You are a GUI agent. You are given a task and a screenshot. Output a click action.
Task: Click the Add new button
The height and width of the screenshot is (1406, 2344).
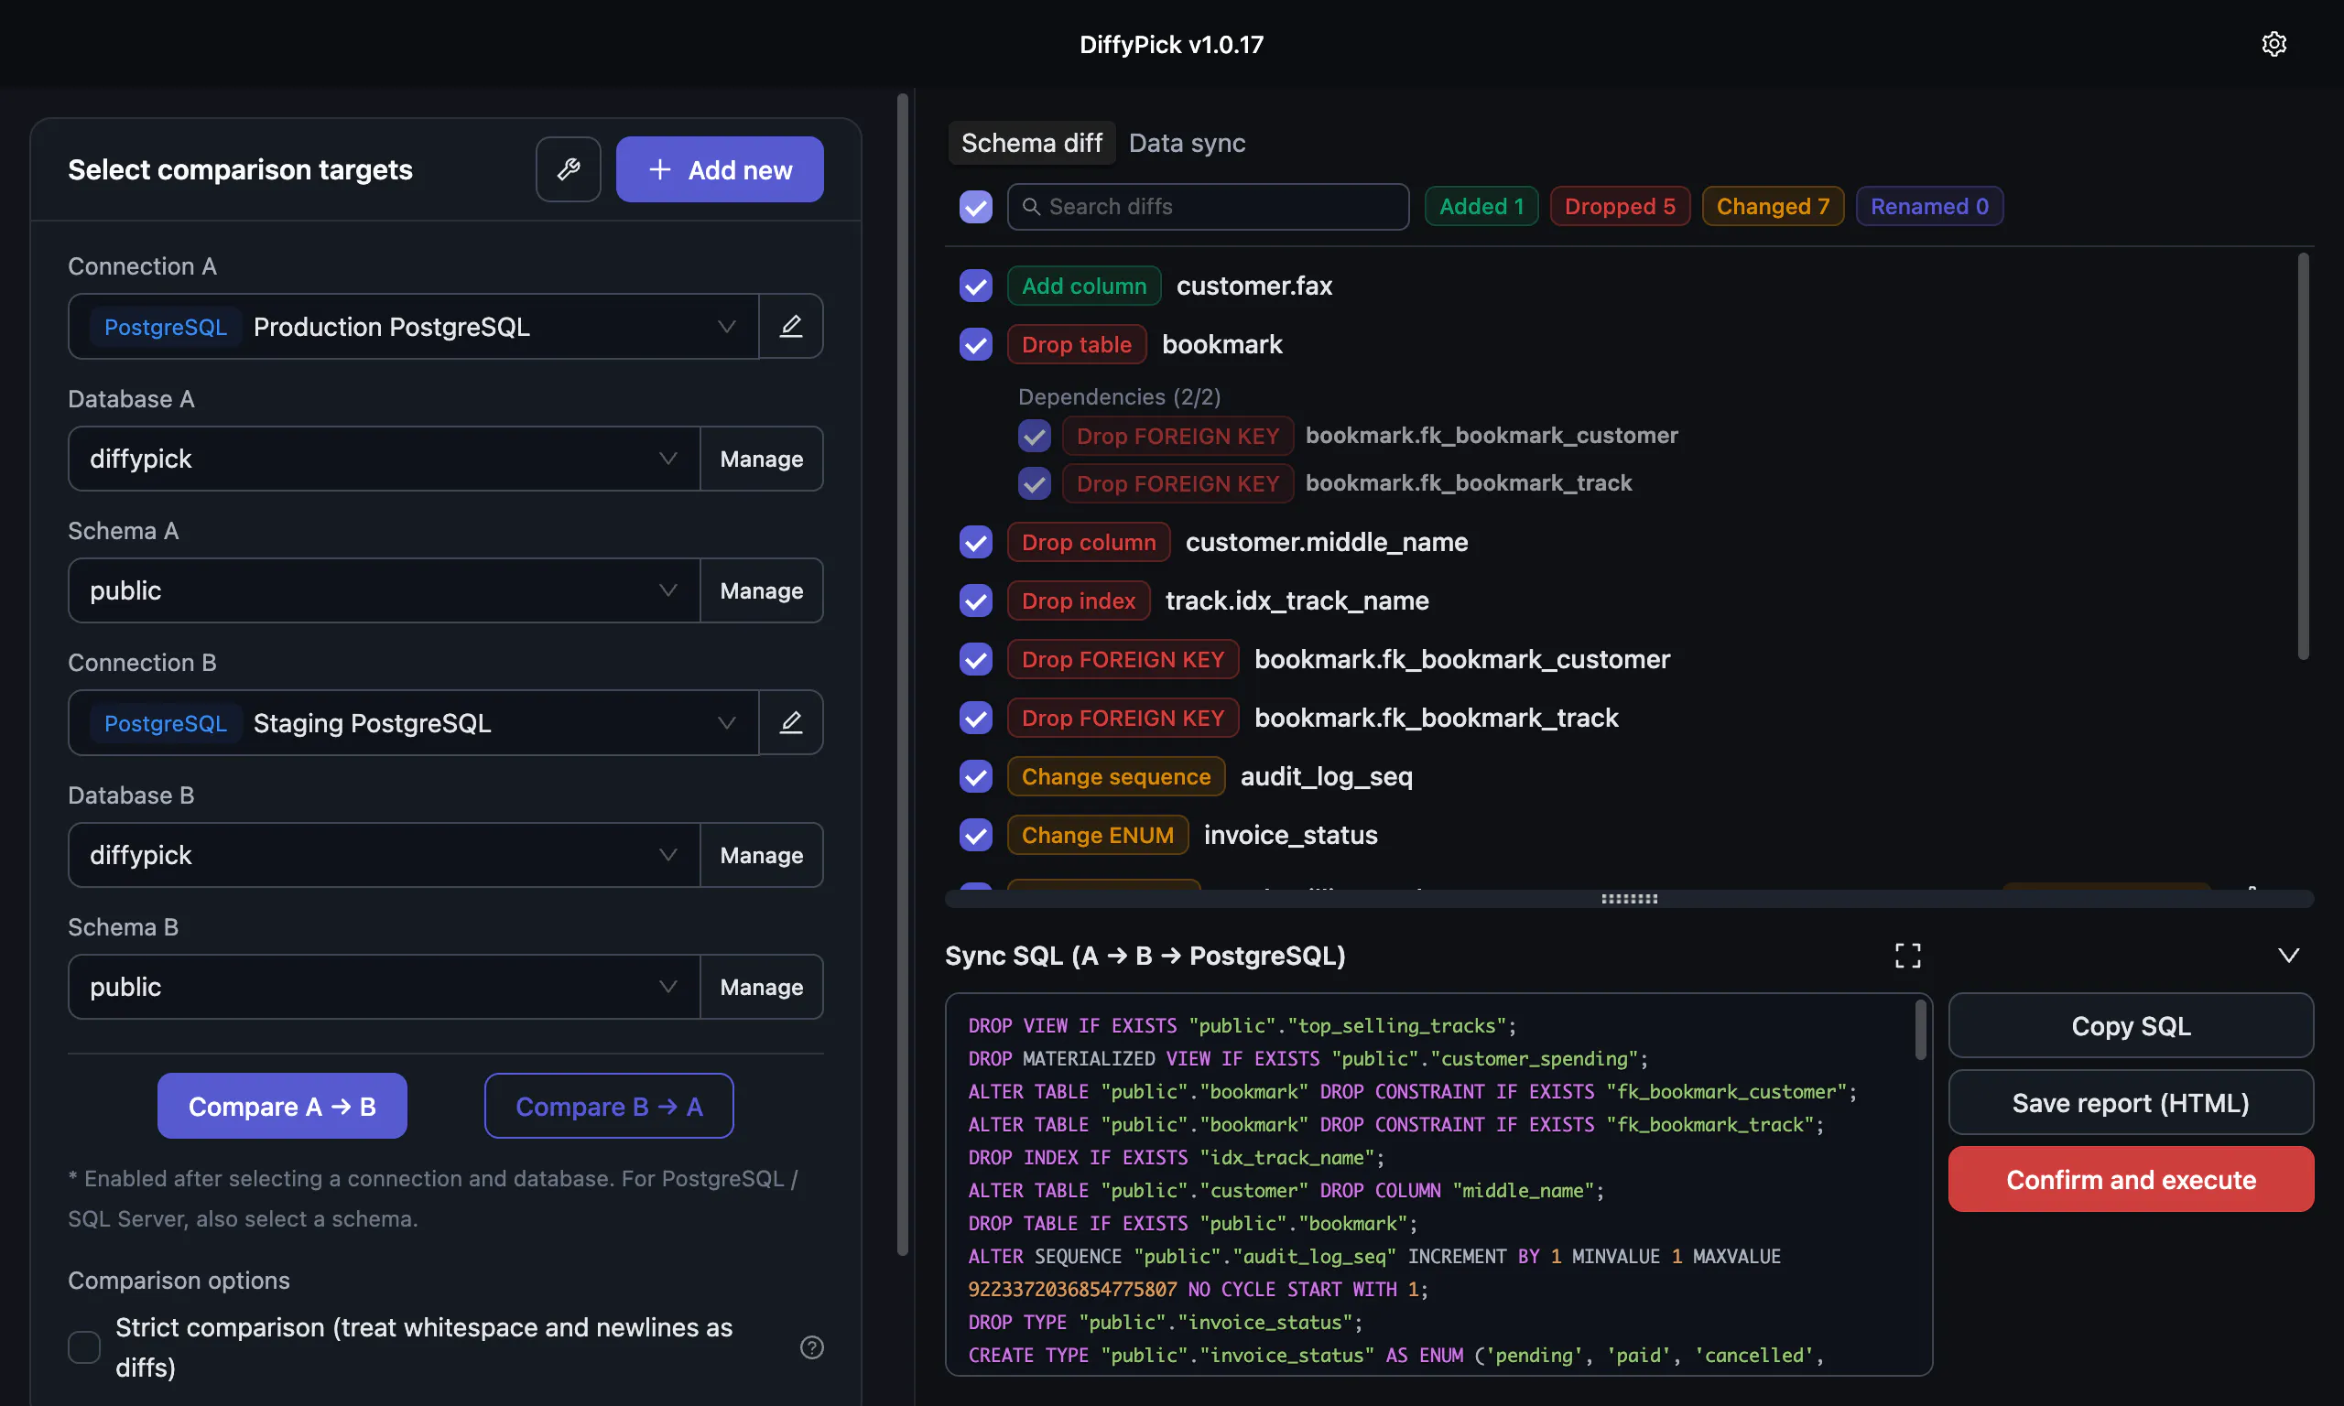point(720,169)
